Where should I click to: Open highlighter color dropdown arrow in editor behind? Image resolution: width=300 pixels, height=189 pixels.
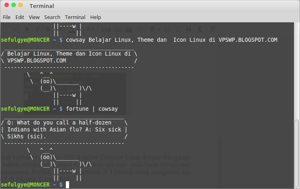[x=93, y=29]
